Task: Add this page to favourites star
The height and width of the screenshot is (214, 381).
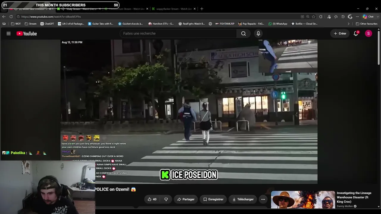Action: (x=313, y=17)
